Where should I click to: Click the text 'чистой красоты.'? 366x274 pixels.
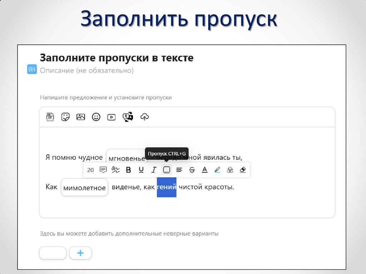click(x=206, y=187)
